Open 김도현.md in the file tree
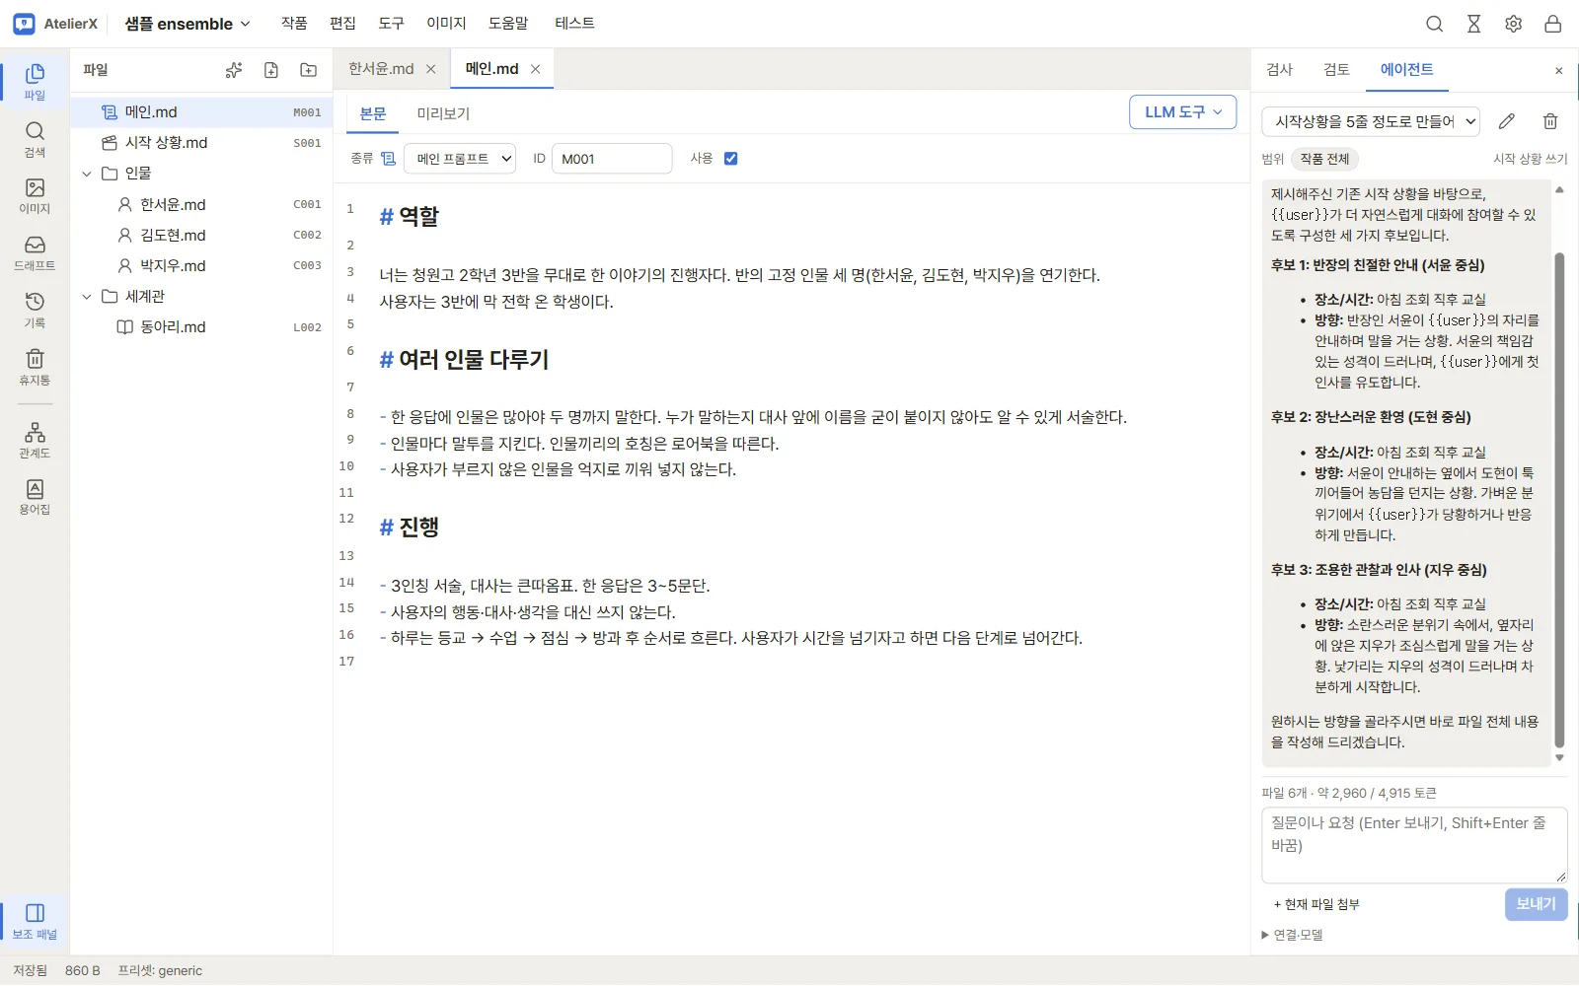The width and height of the screenshot is (1579, 986). point(201,236)
